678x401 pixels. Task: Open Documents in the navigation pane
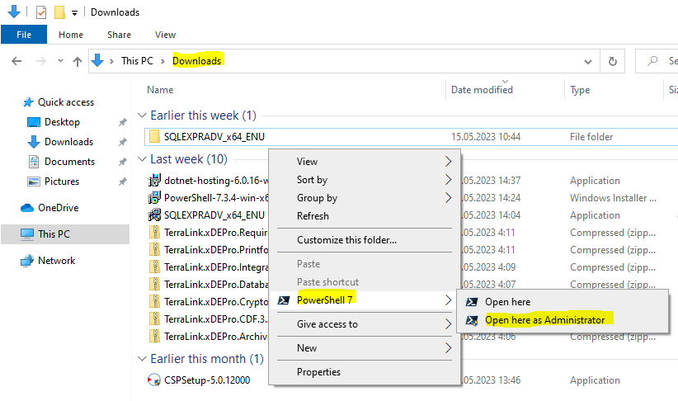pos(69,162)
